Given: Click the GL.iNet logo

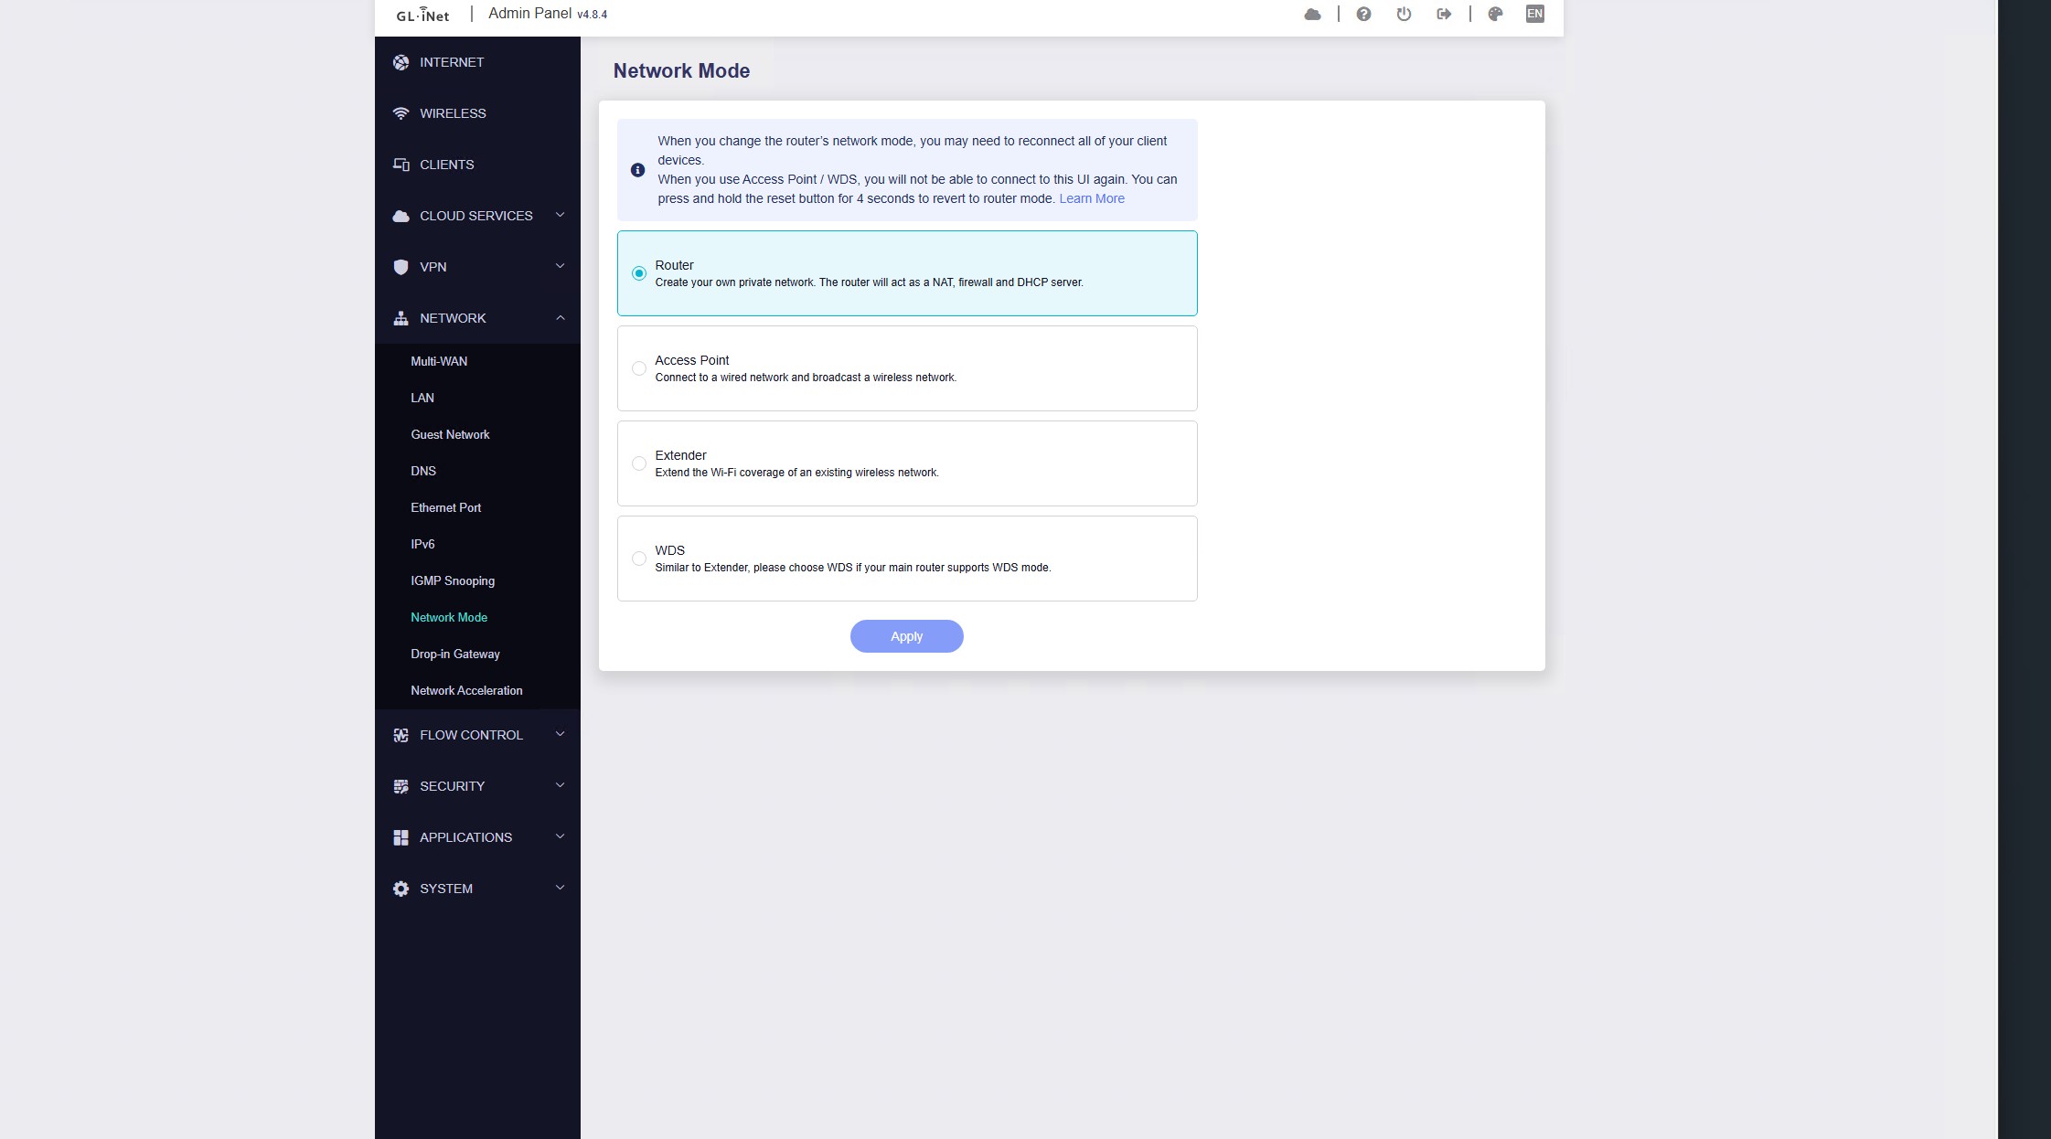Looking at the screenshot, I should [422, 15].
